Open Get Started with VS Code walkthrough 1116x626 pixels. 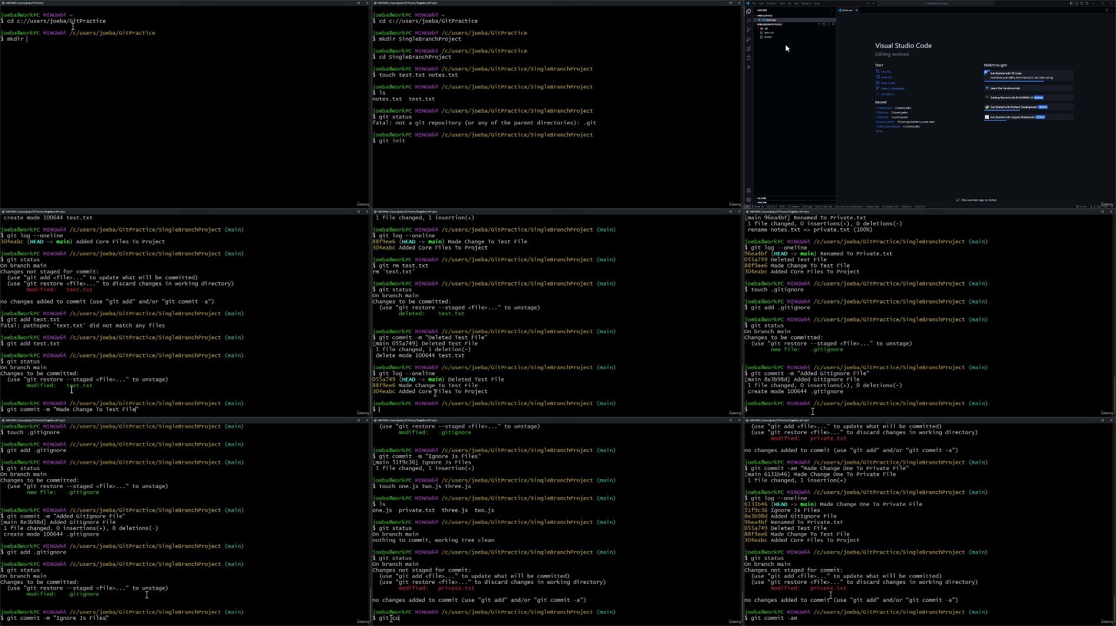click(1029, 76)
